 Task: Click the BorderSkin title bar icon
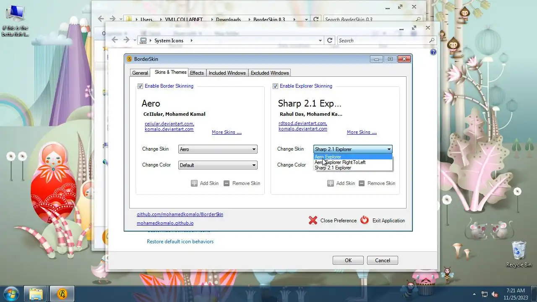pos(129,59)
